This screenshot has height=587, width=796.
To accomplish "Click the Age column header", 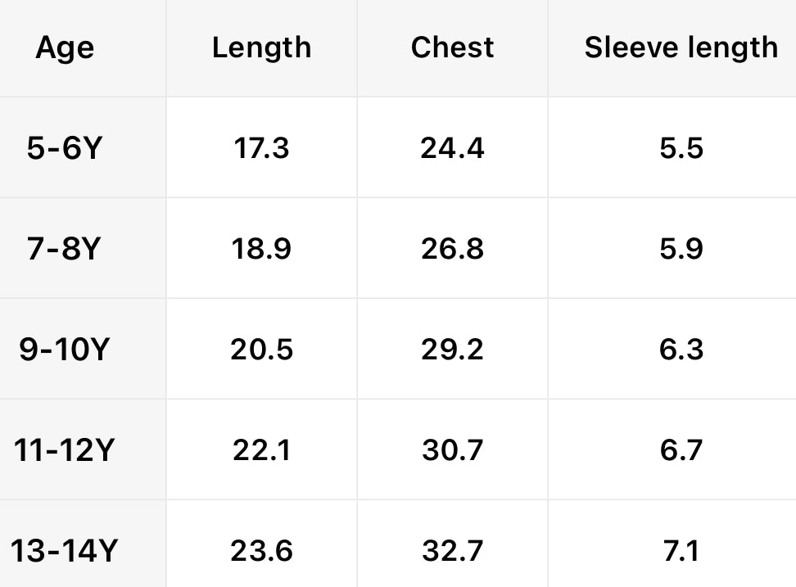I will (65, 47).
